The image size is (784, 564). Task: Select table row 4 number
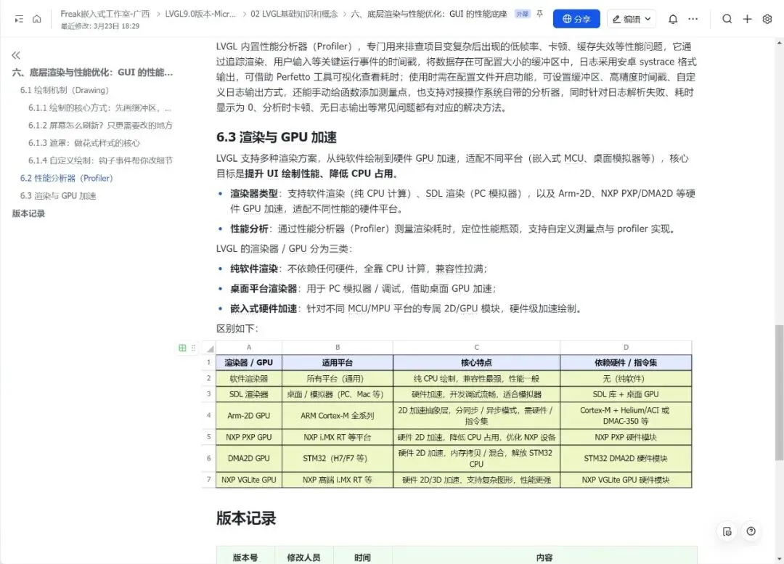pyautogui.click(x=208, y=415)
